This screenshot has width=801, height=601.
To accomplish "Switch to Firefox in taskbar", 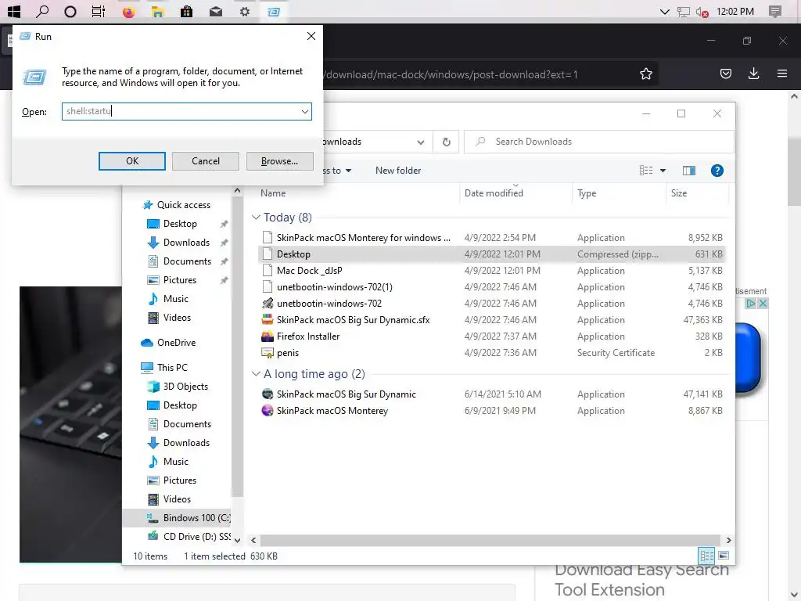I will (x=128, y=11).
